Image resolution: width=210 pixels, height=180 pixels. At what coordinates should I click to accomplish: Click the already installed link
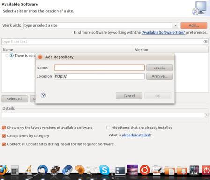(136, 135)
